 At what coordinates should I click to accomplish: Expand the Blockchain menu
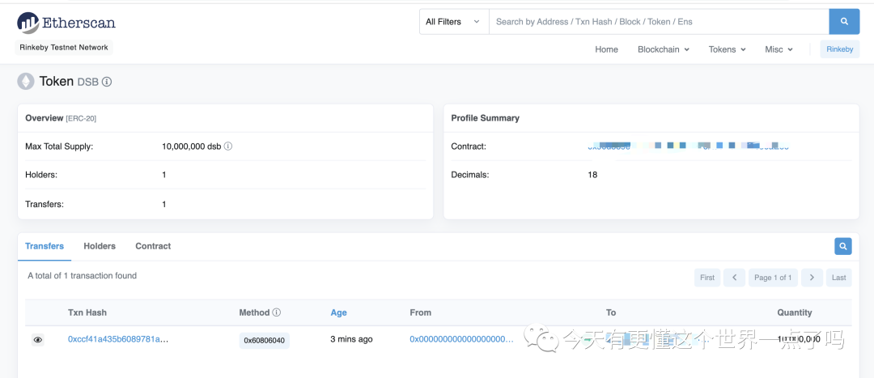point(664,49)
